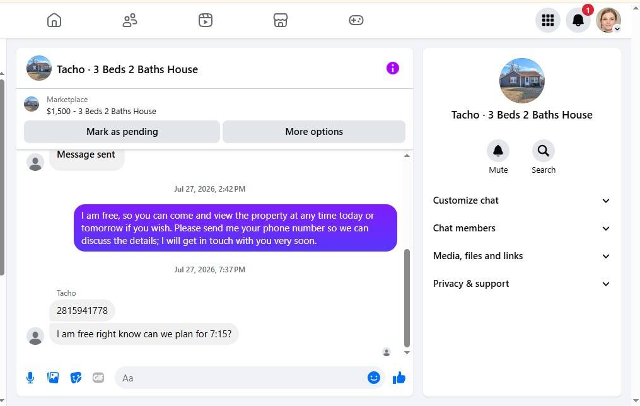Expand the Privacy & support section
Image resolution: width=640 pixels, height=406 pixels.
pos(521,284)
